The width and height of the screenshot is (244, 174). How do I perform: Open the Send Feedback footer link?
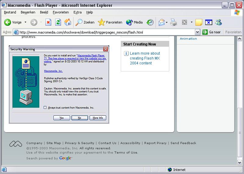point(183,143)
